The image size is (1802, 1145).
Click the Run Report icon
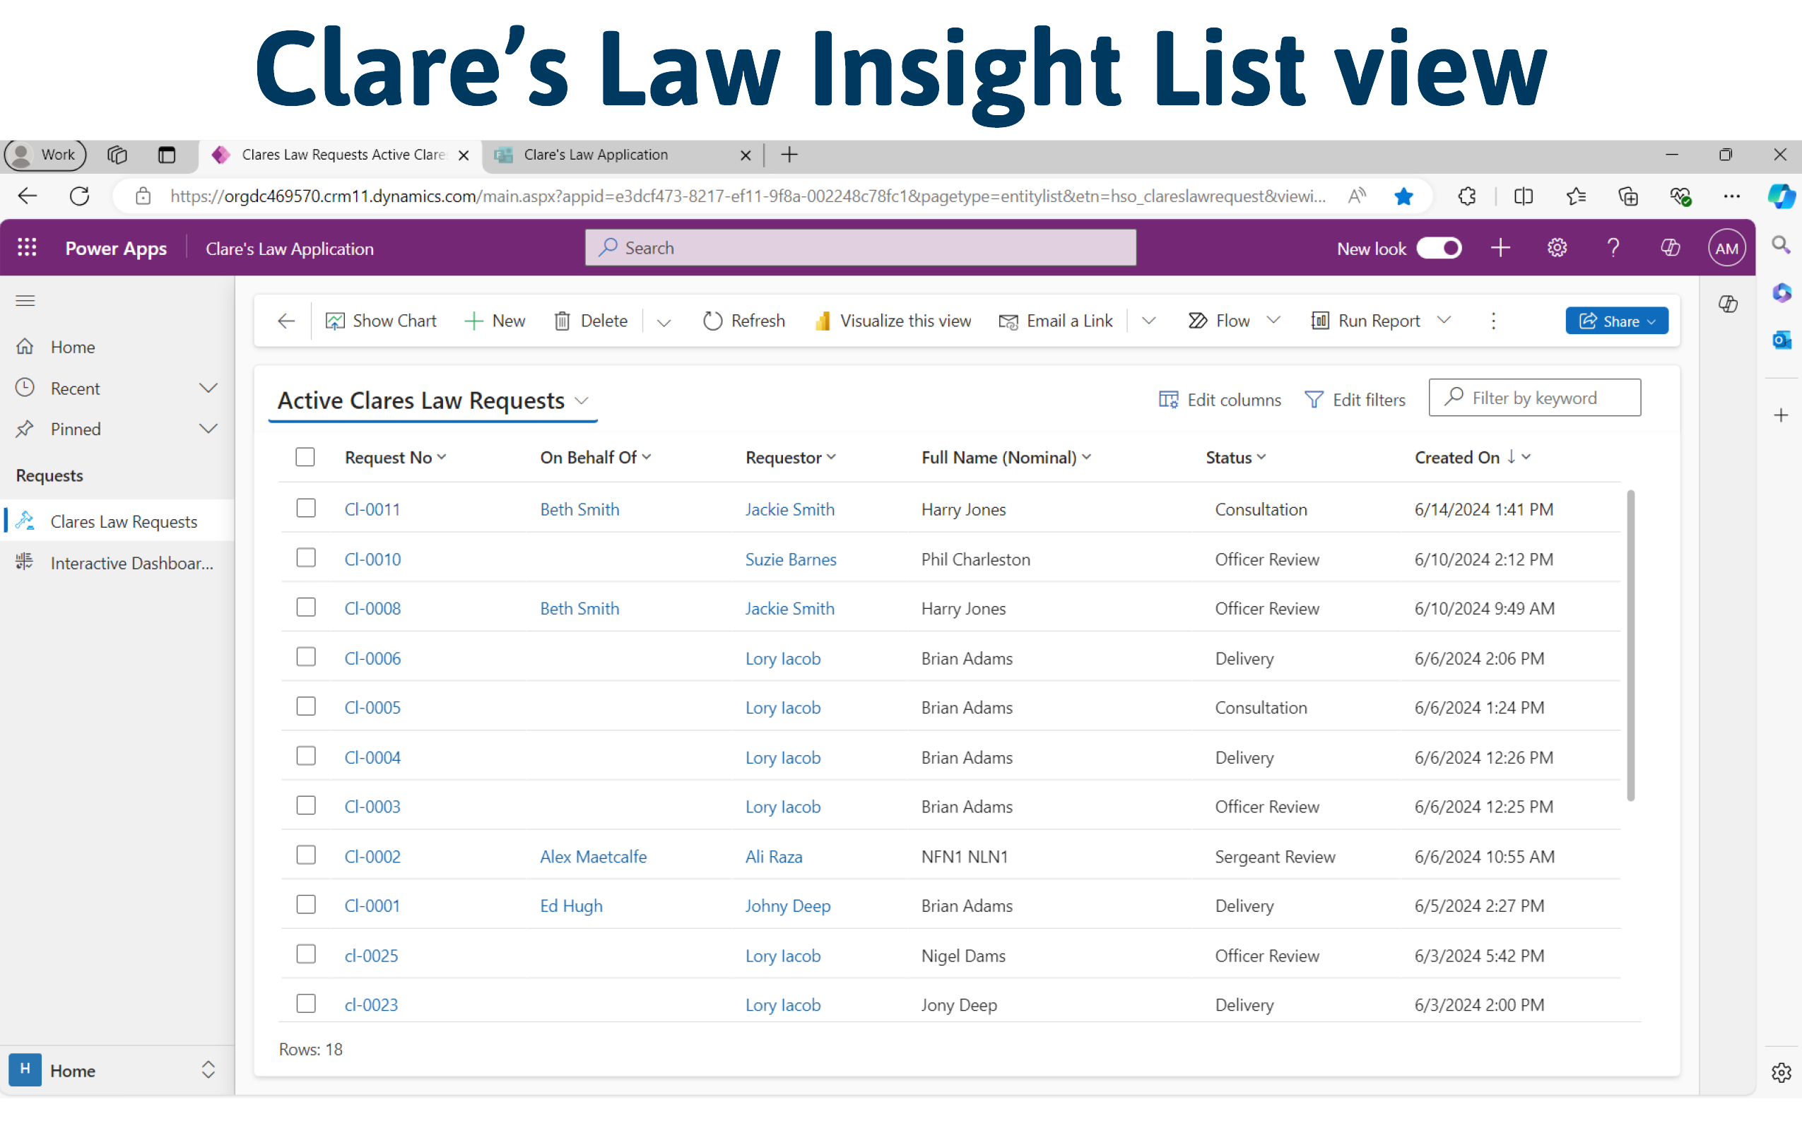[1321, 320]
